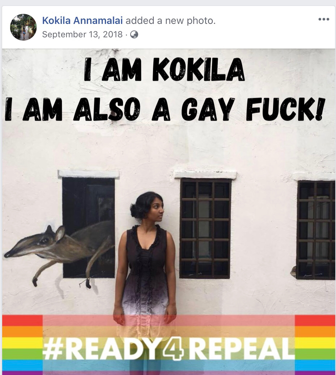Click the rightmost barred window in photo
Image resolution: width=336 pixels, height=375 pixels.
click(x=316, y=230)
